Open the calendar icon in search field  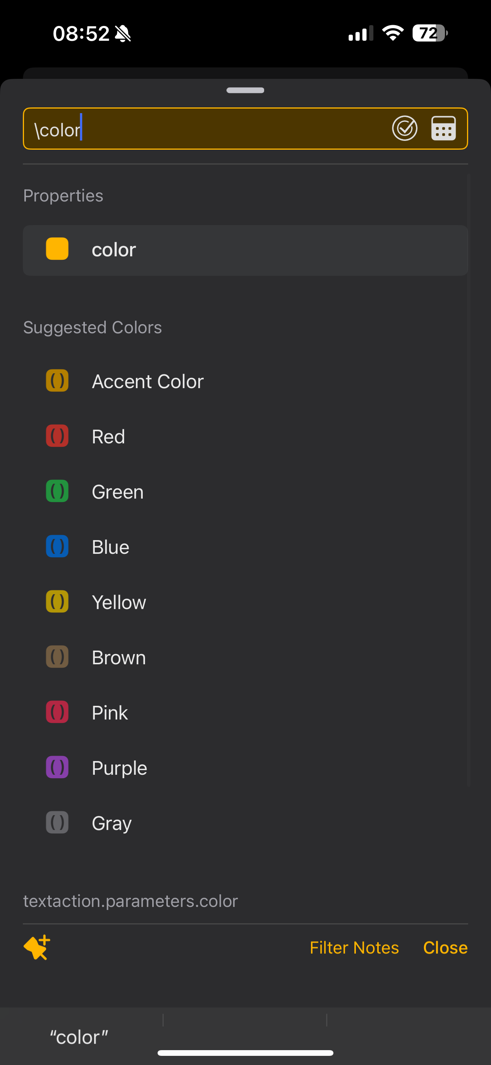pos(443,128)
